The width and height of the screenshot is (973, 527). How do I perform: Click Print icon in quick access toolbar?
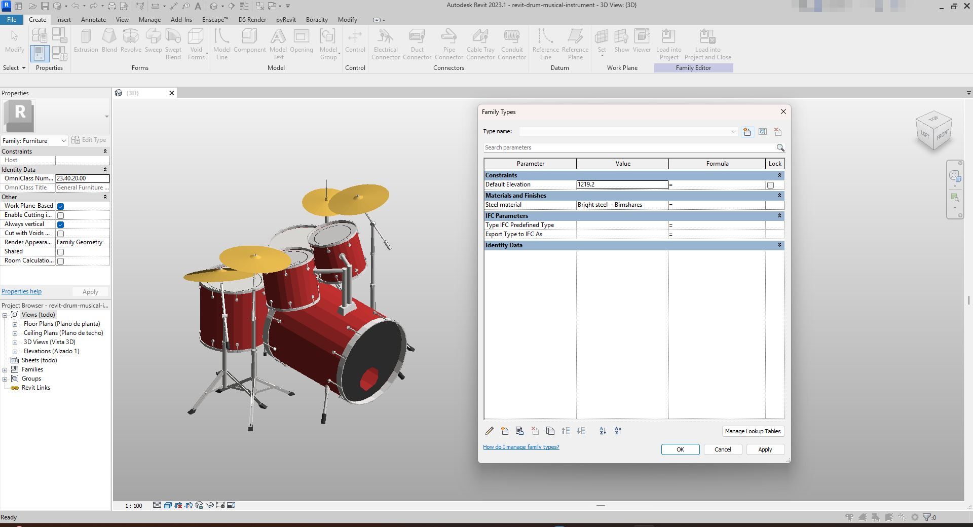coord(112,6)
